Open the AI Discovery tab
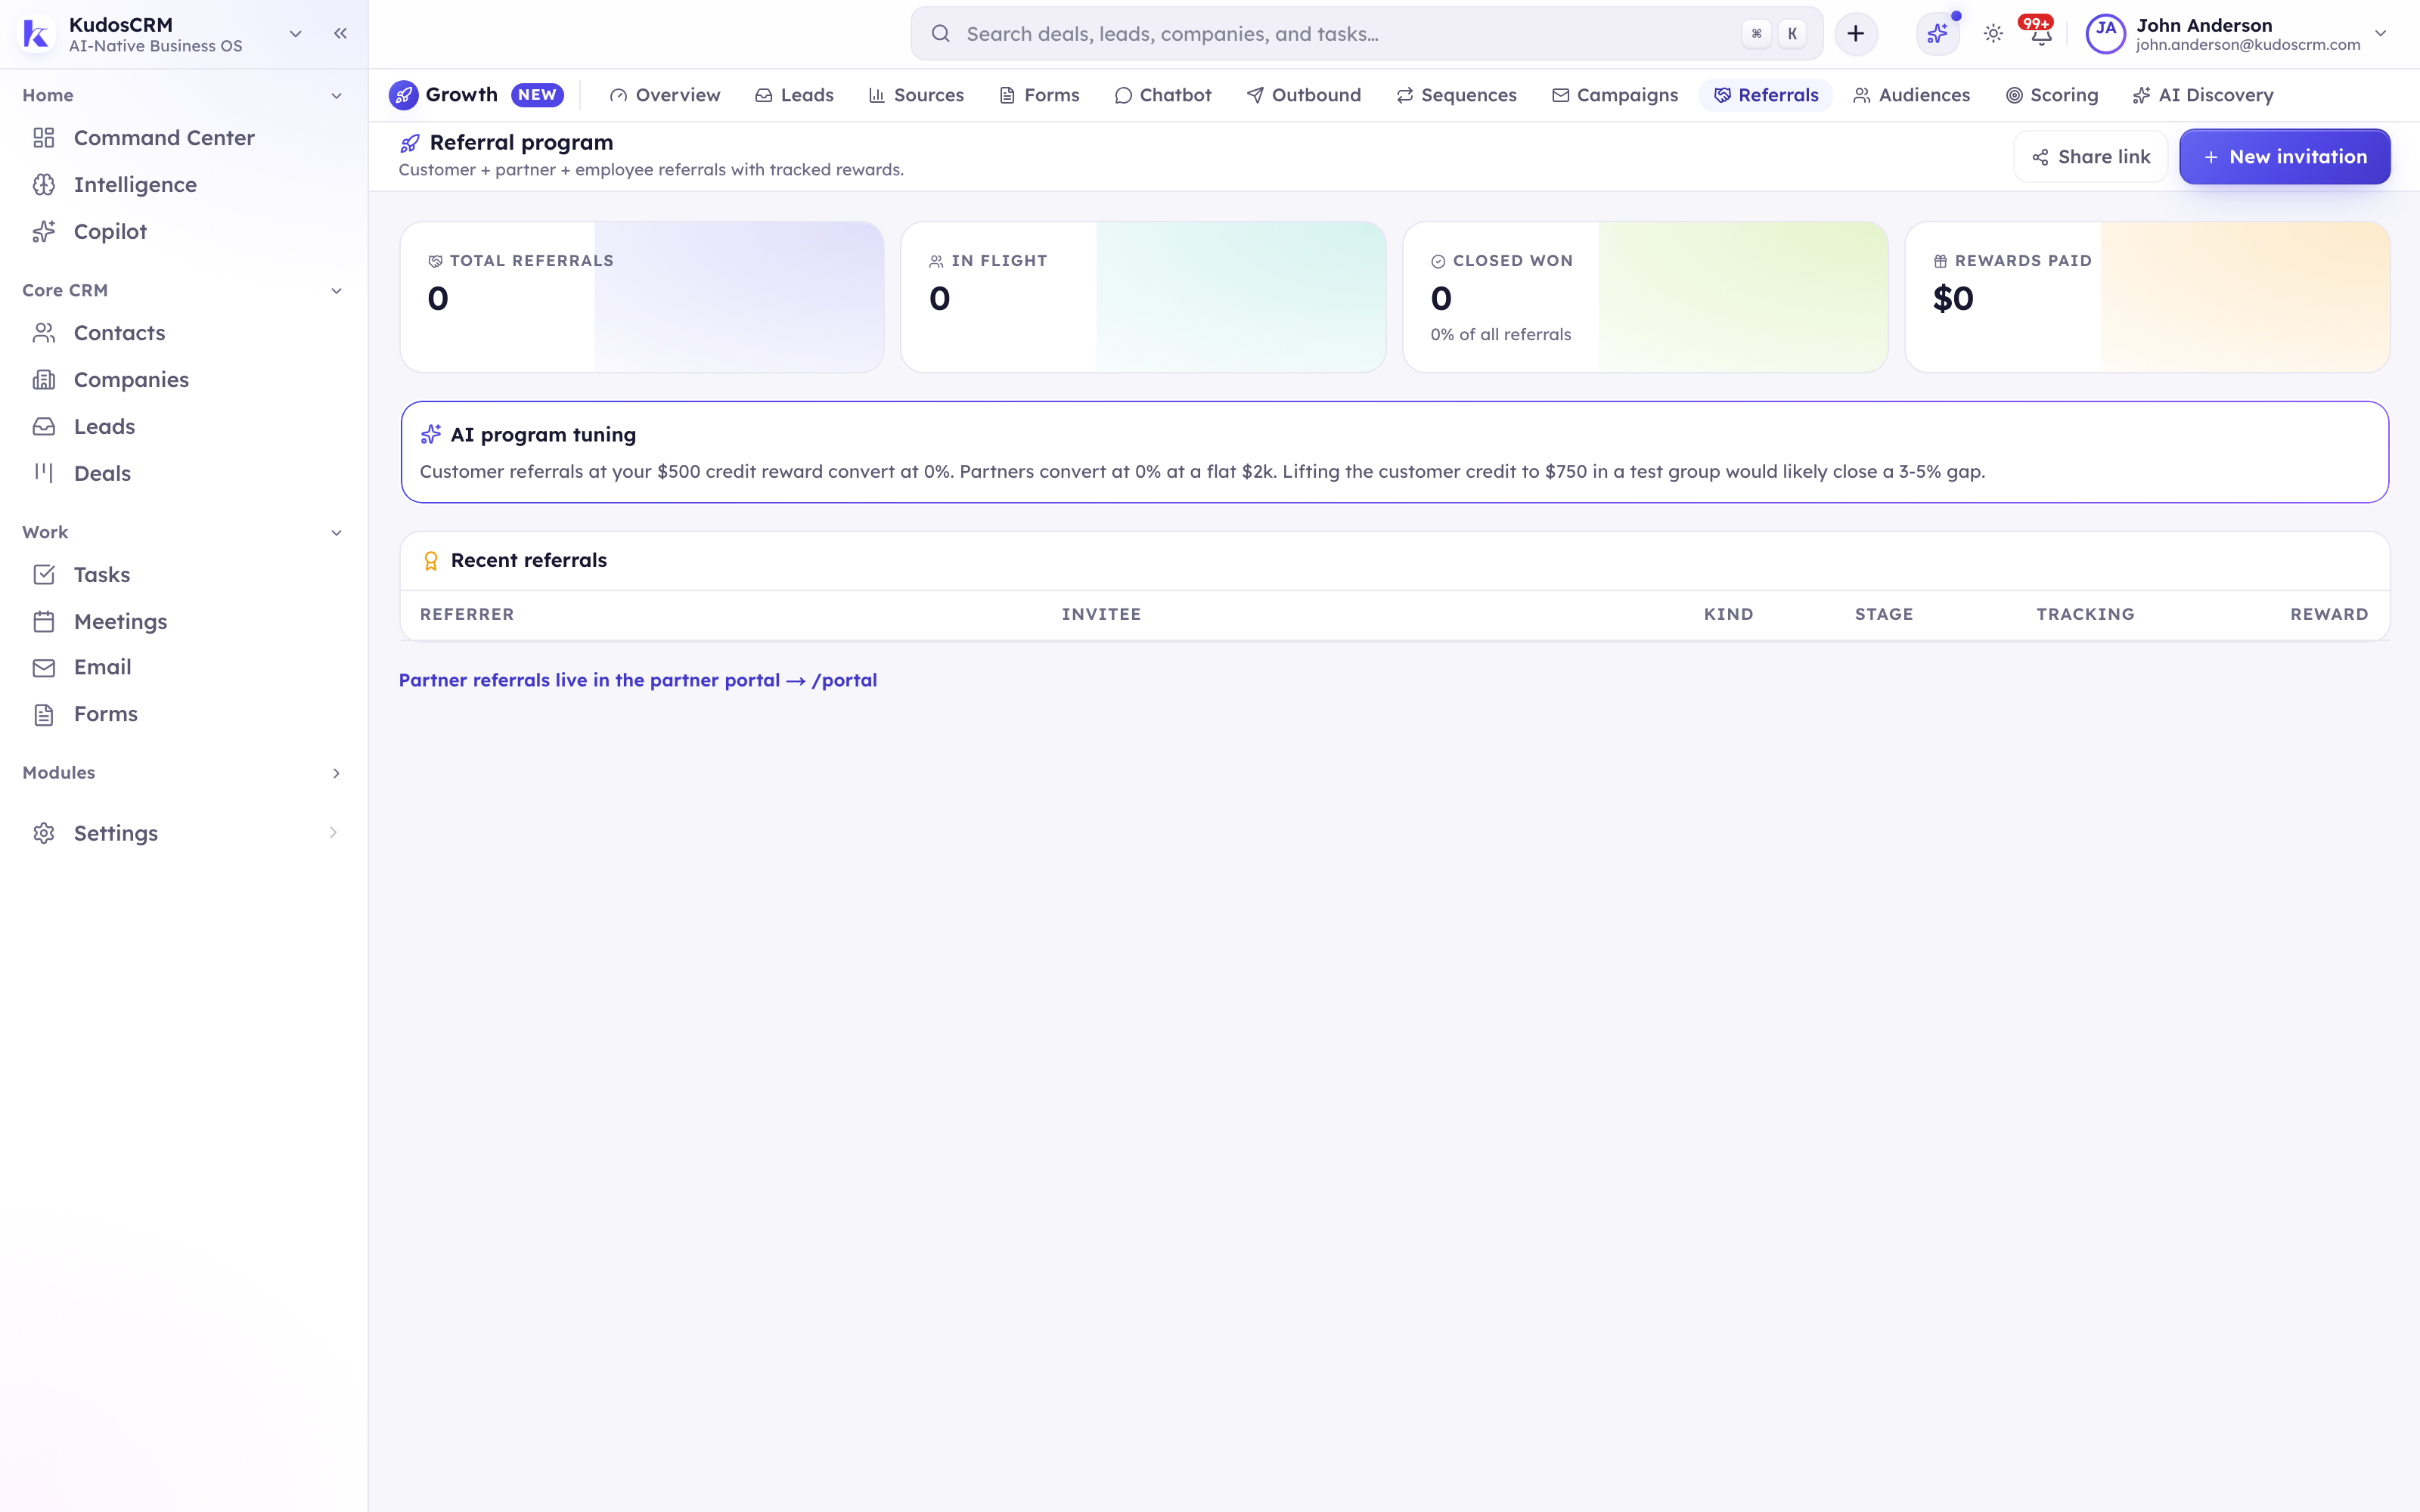 2202,95
